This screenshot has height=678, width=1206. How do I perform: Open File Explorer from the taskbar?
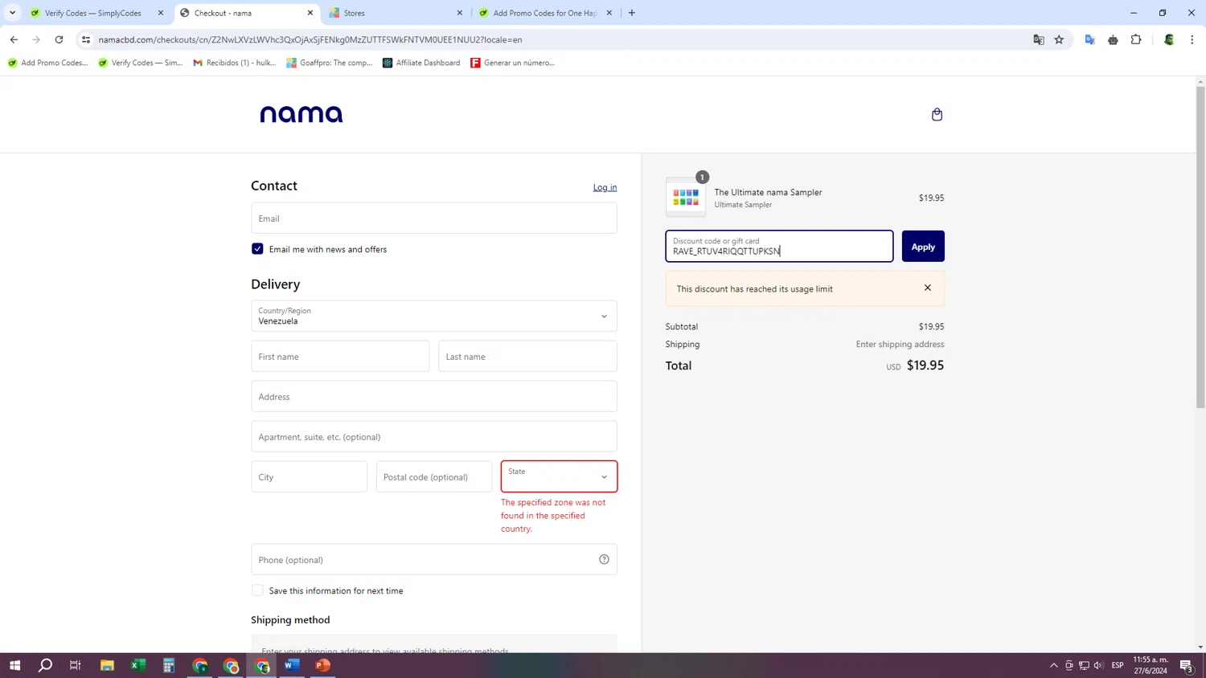point(107,665)
